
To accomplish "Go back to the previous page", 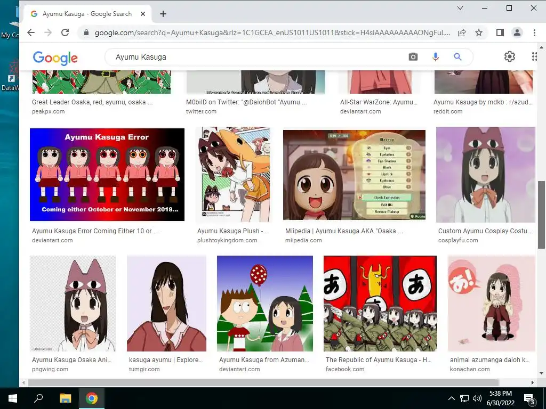I will click(x=31, y=32).
